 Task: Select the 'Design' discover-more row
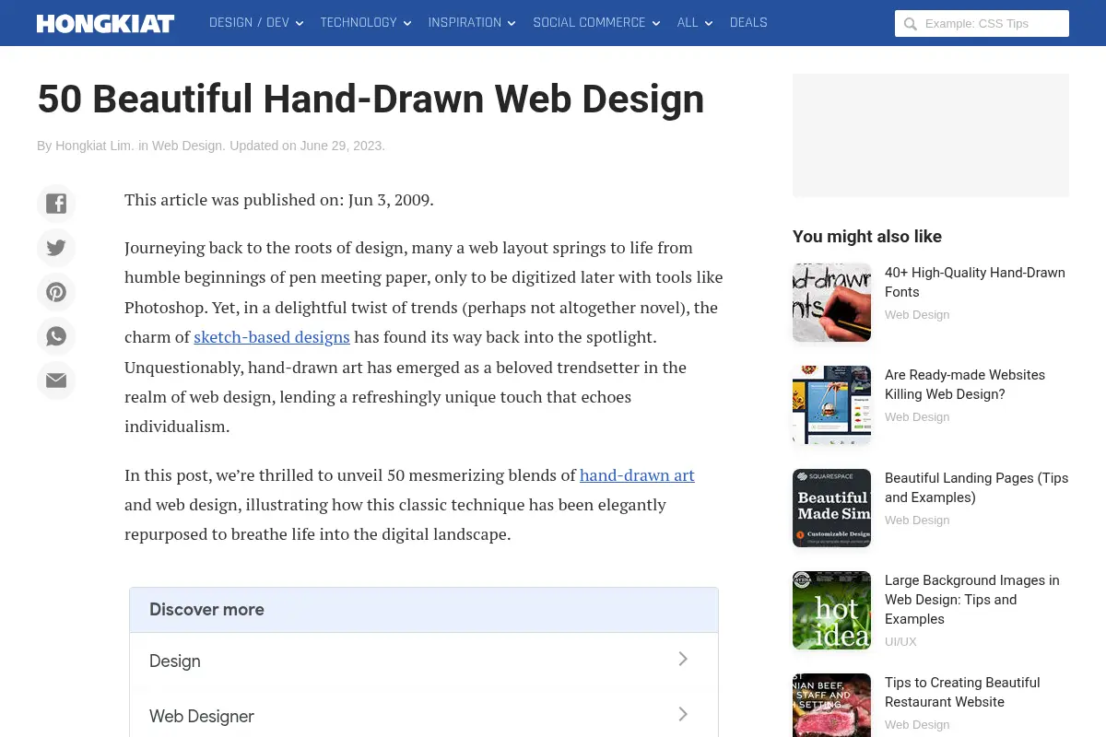[424, 661]
